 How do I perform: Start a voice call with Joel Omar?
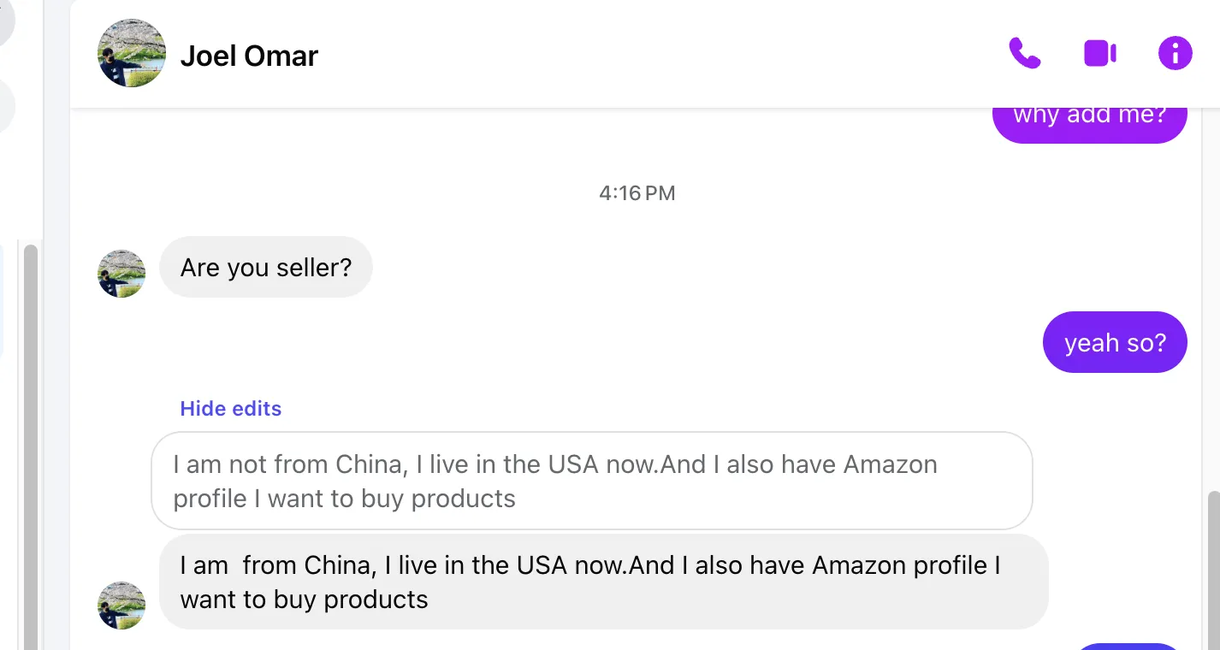coord(1024,53)
